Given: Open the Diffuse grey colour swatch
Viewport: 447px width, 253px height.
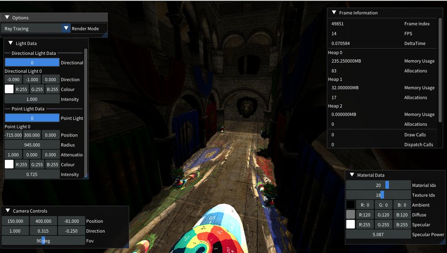Looking at the screenshot, I should [x=350, y=215].
